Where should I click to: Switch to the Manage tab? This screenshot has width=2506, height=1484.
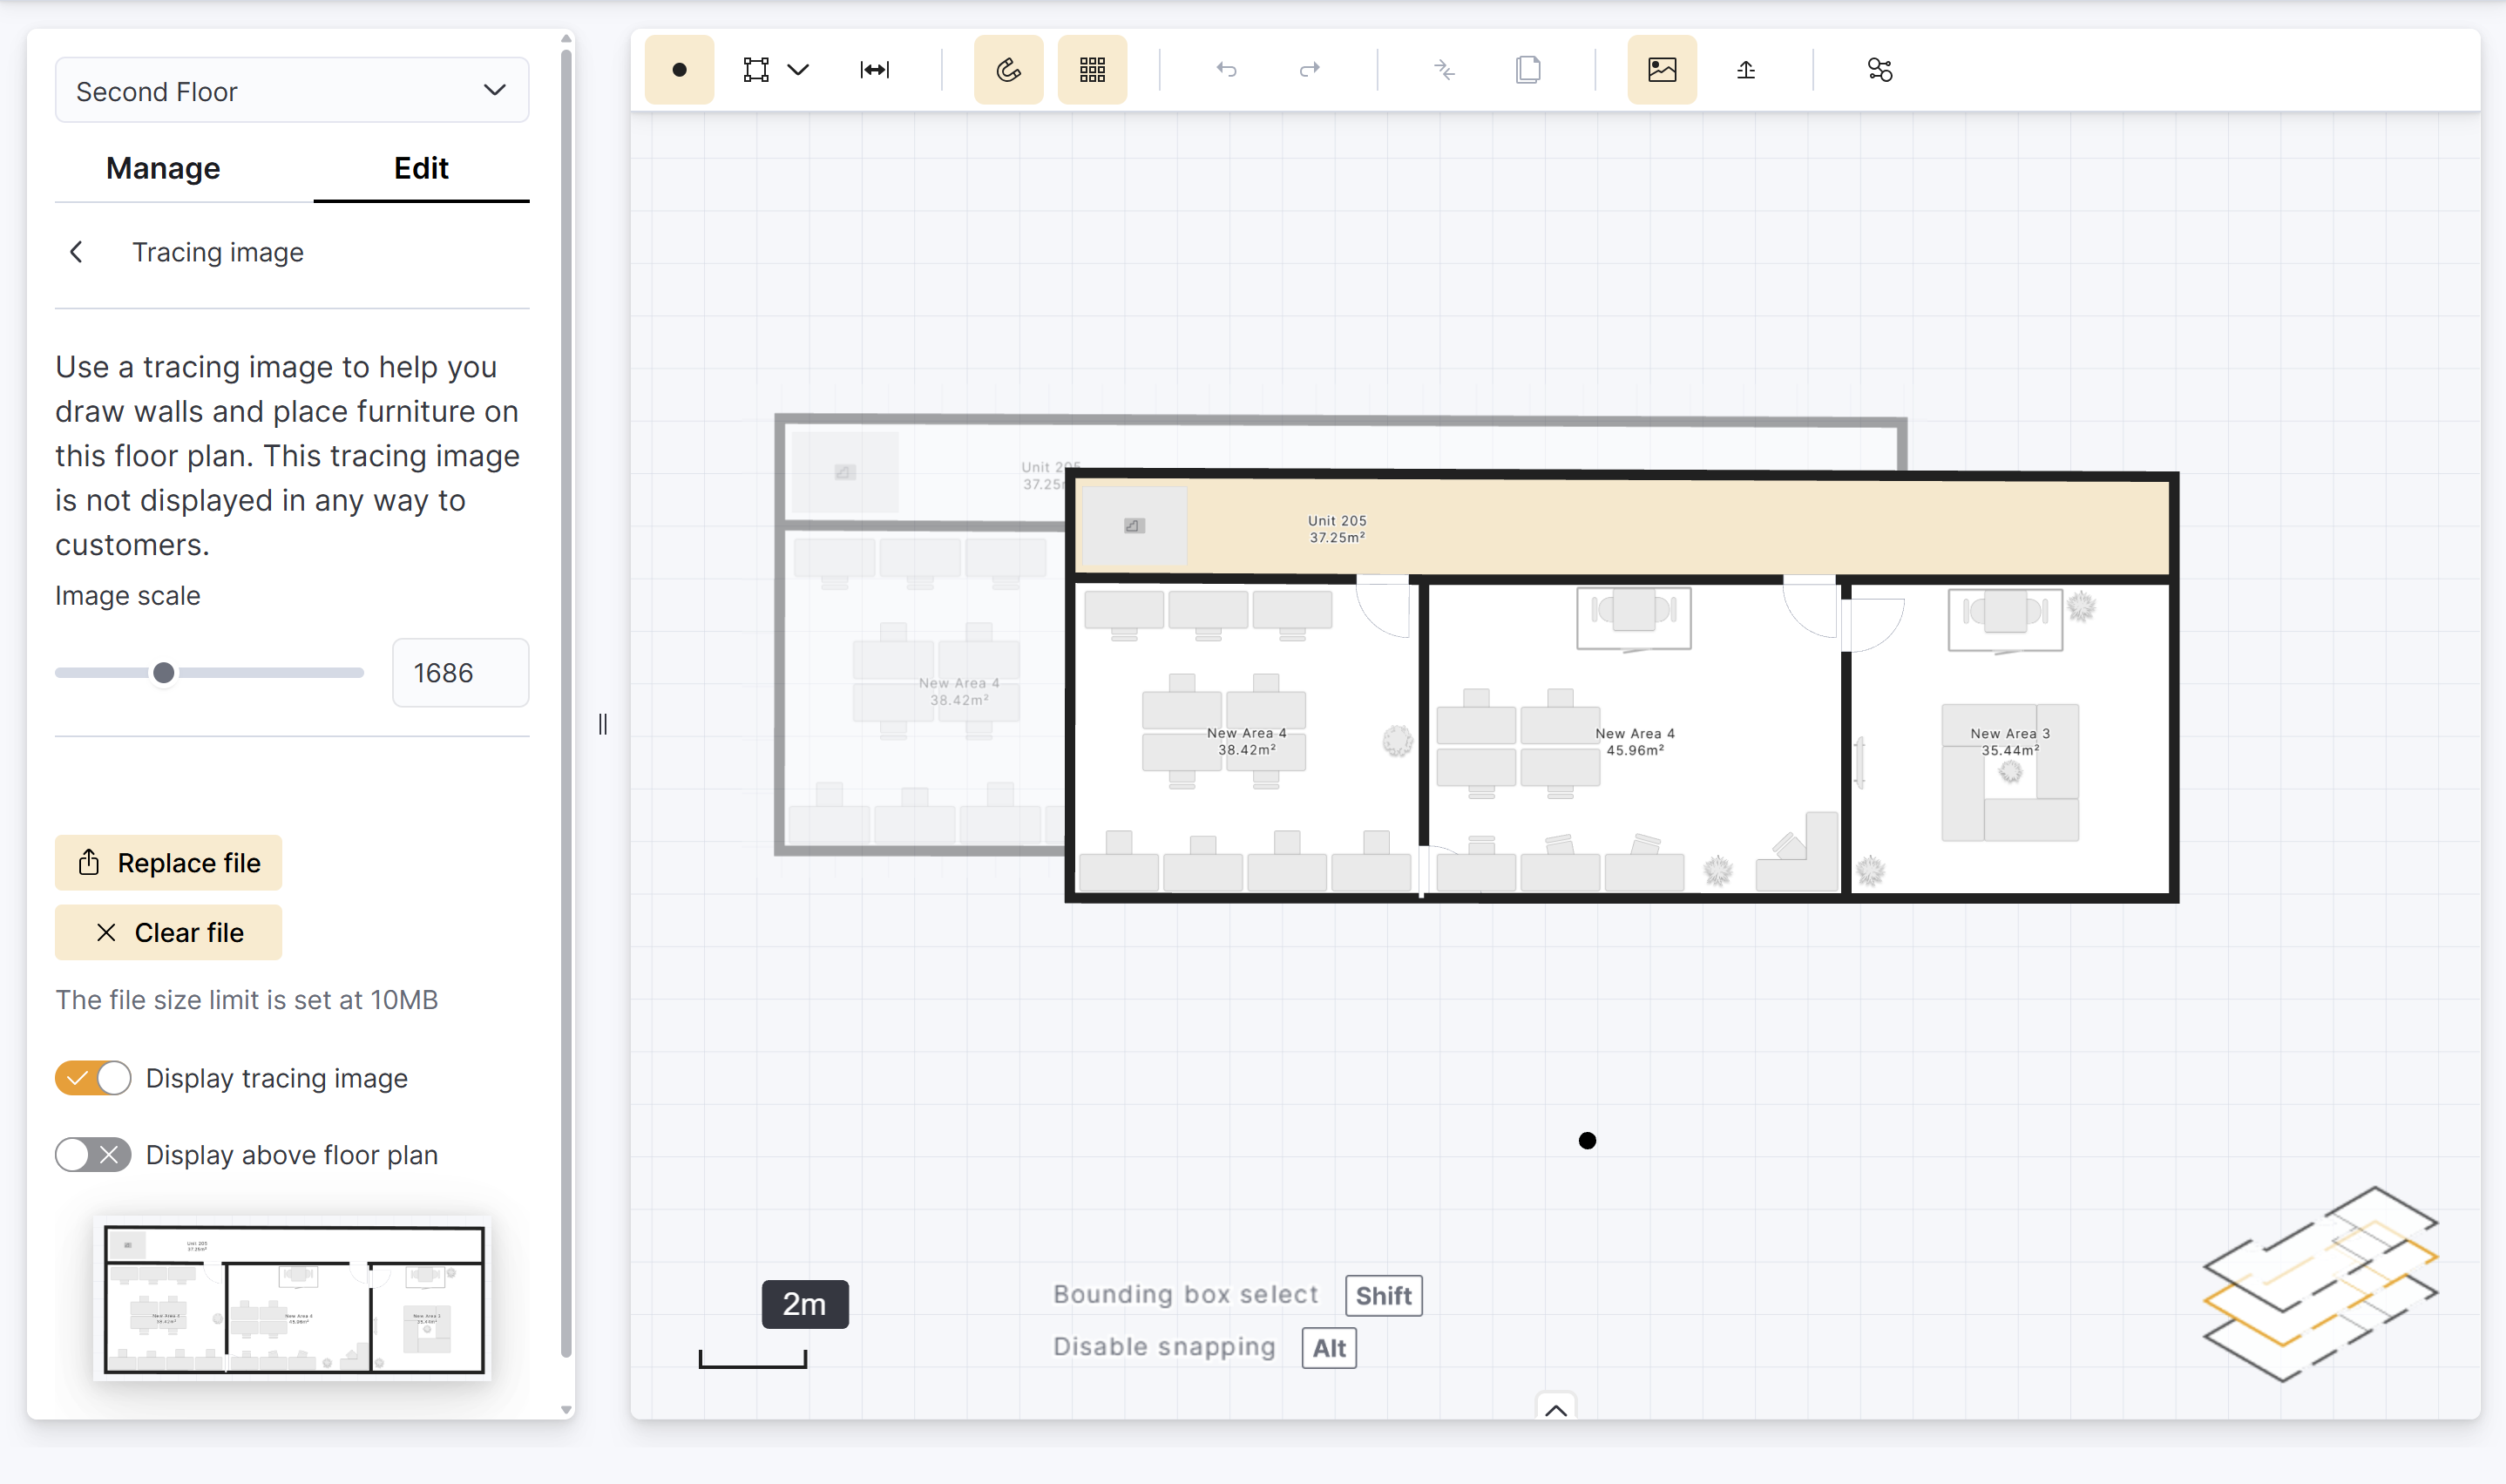[163, 168]
